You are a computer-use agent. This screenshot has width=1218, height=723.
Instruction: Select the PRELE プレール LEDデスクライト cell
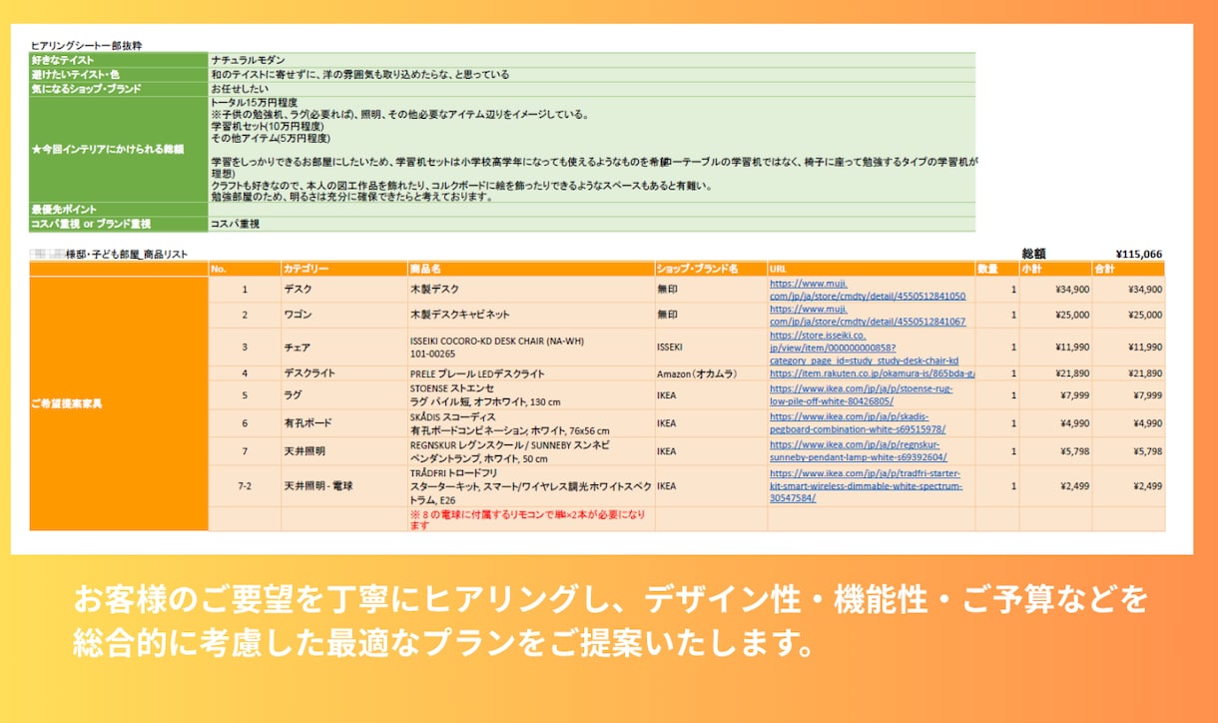click(531, 373)
